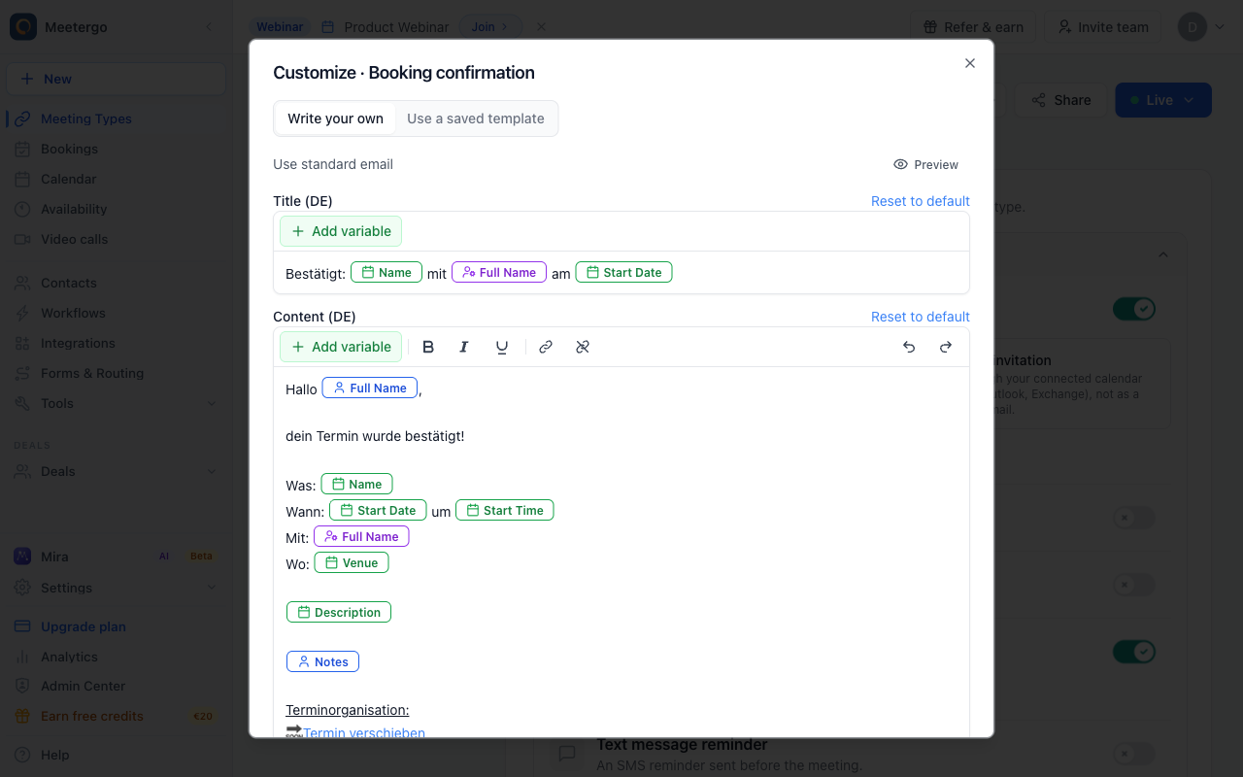
Task: Click the New button in sidebar
Action: (117, 79)
